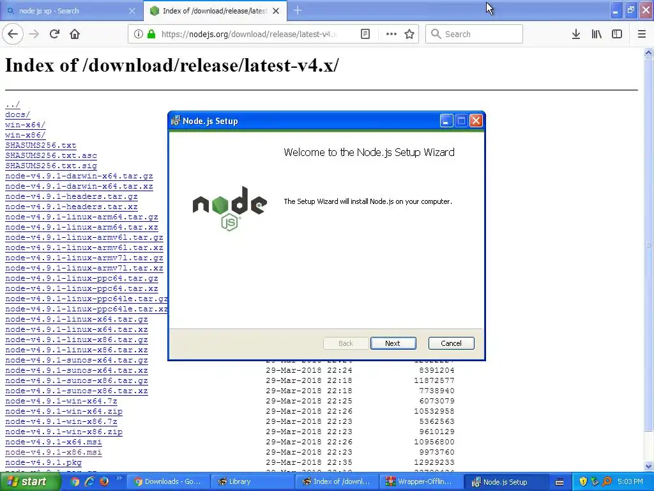This screenshot has width=654, height=491.
Task: Download node-v4.9.1-linux-ppc64.tar.gz
Action: 81,278
